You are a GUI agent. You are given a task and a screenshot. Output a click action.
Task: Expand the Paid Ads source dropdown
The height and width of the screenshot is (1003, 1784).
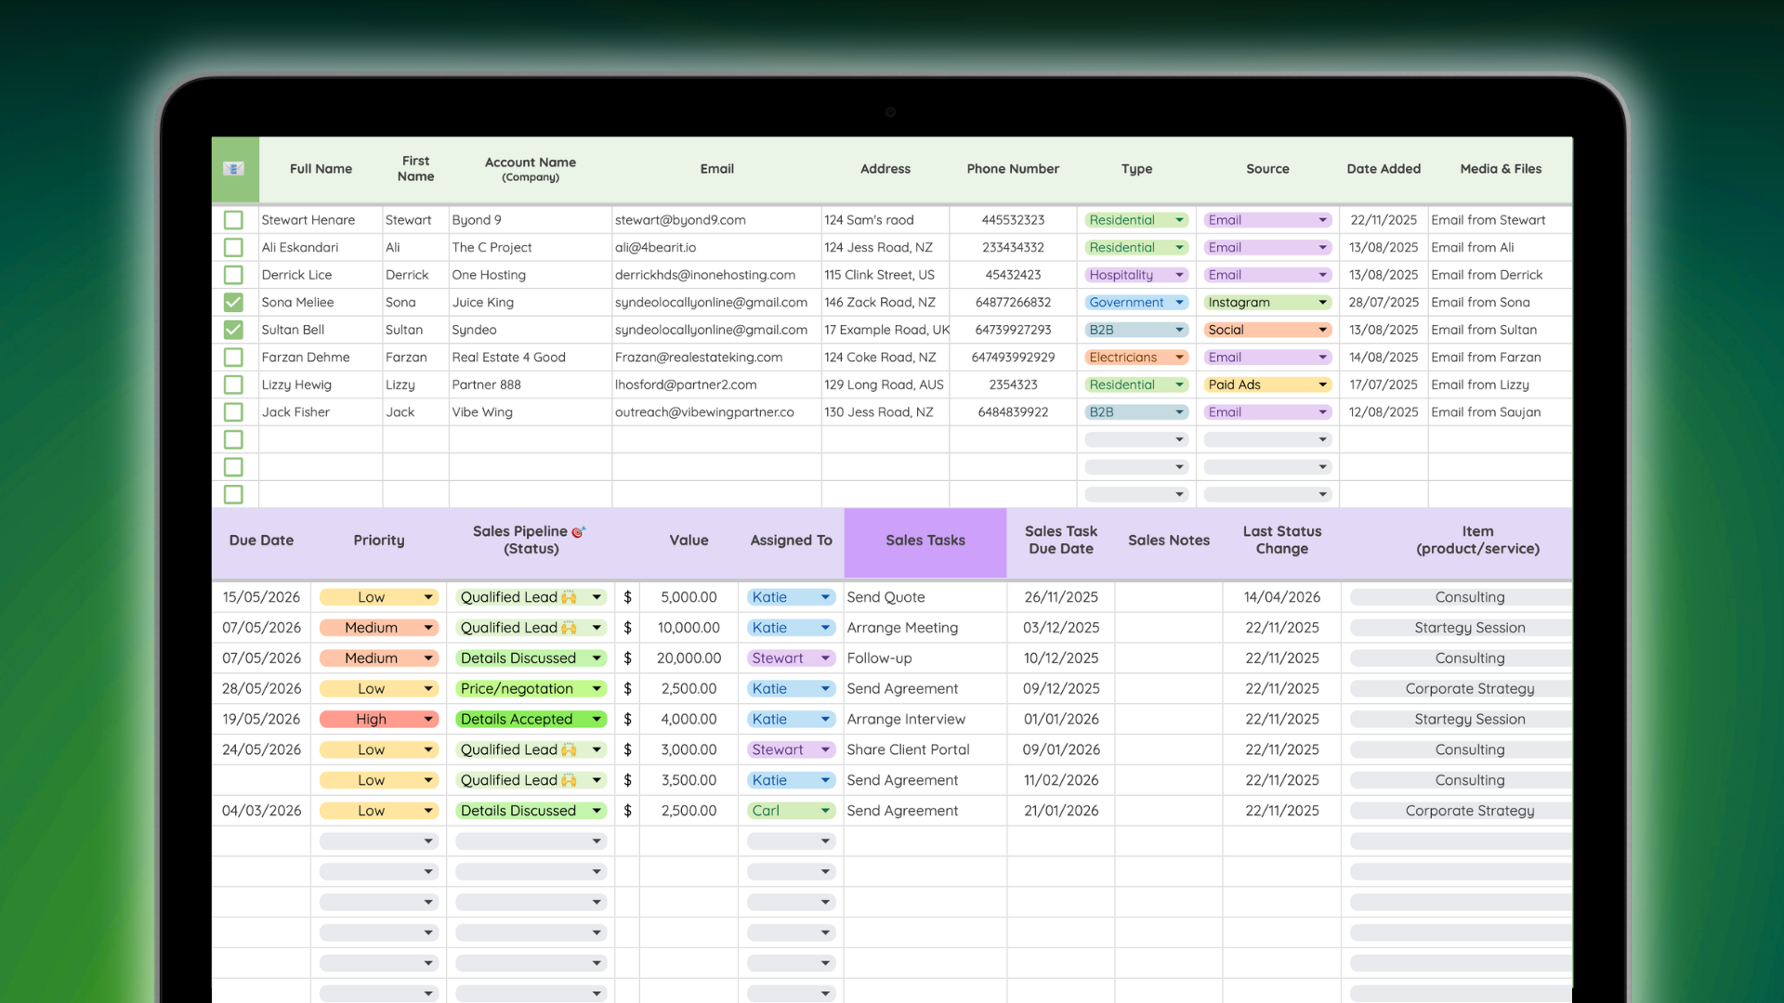pyautogui.click(x=1267, y=384)
